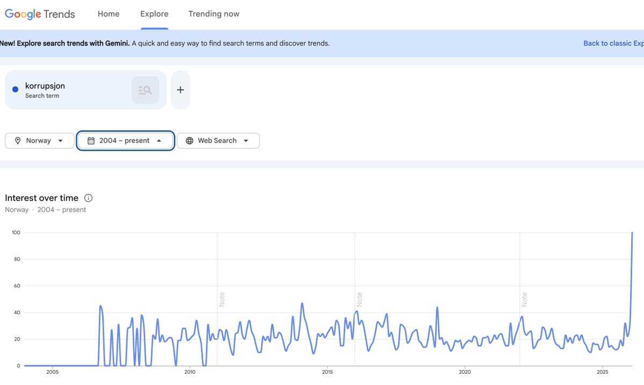Screen dimensions: 644x385
Task: Open the 2004 – present date range dropdown
Action: click(125, 140)
